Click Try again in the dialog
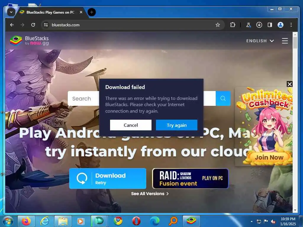Image resolution: width=303 pixels, height=227 pixels. click(x=177, y=125)
